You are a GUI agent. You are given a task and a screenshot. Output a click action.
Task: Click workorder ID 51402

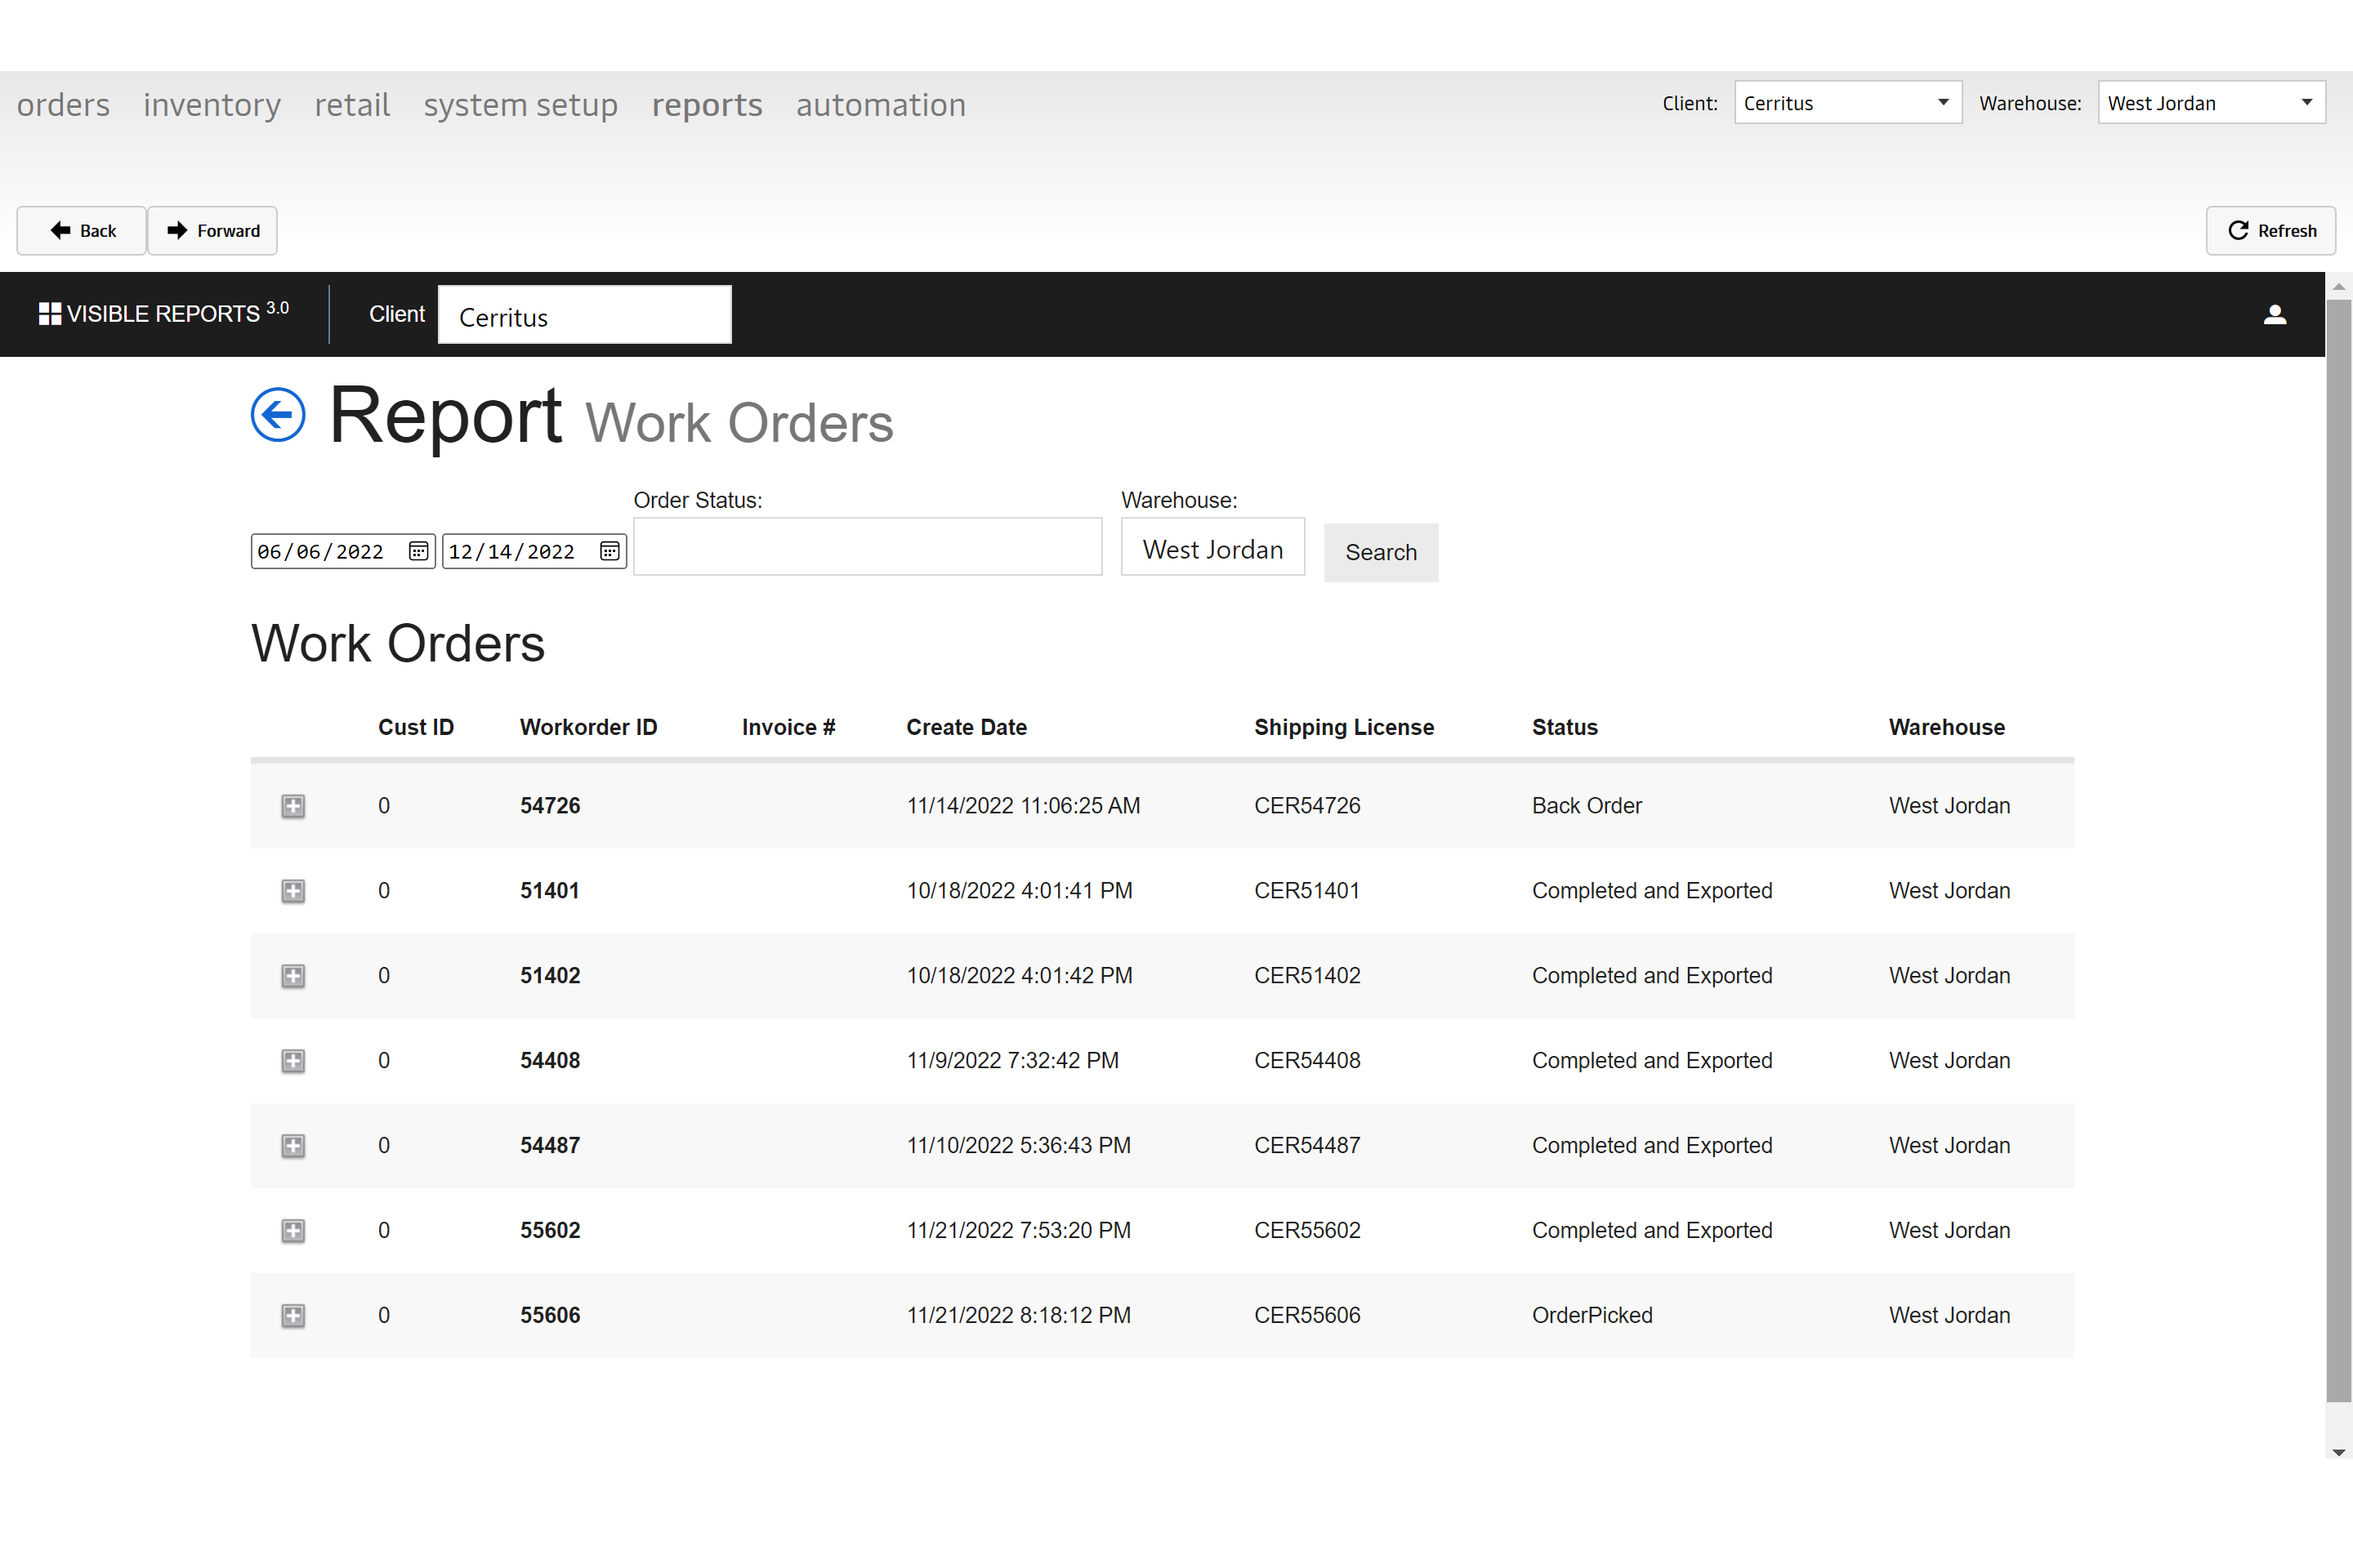(550, 976)
